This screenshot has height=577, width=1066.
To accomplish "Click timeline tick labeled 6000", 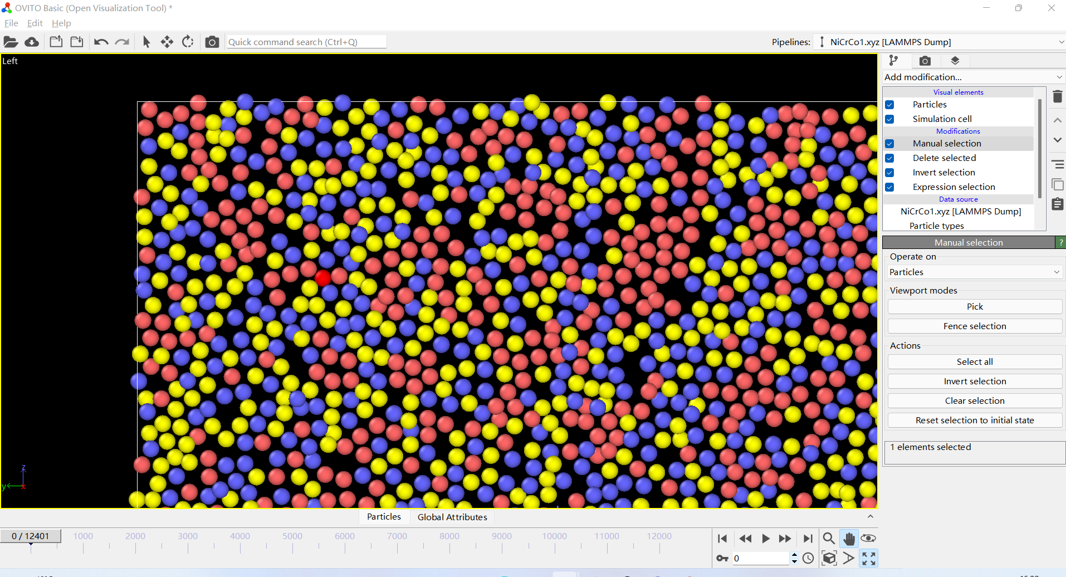I will point(345,536).
